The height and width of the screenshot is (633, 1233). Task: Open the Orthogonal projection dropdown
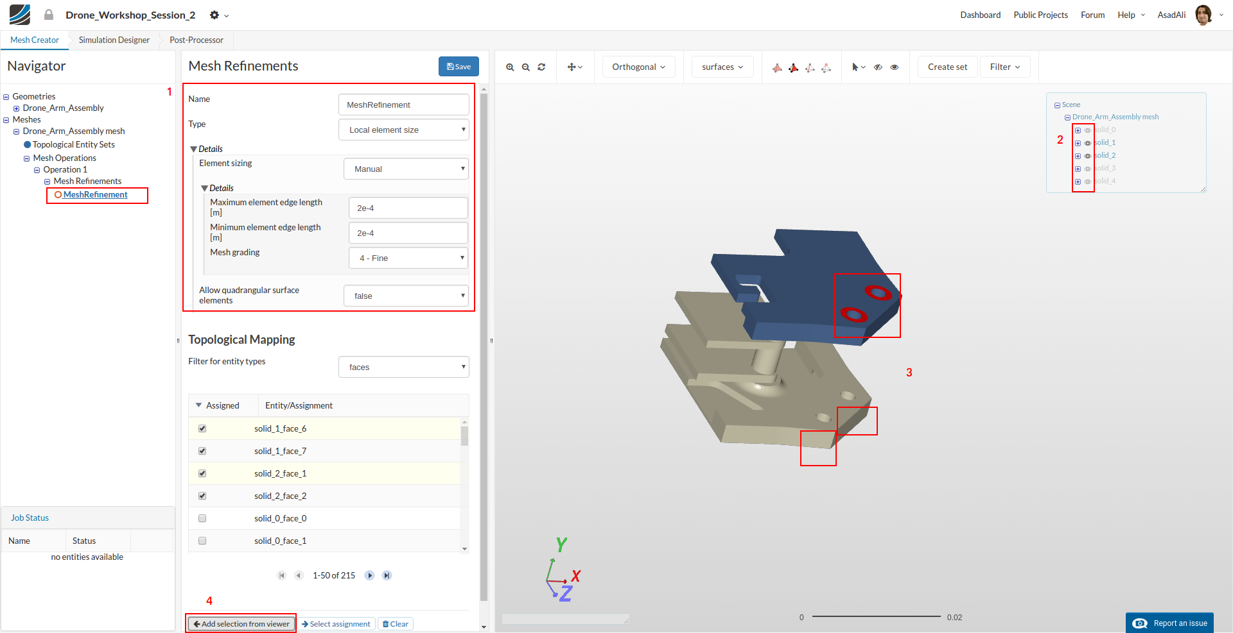[x=638, y=67]
